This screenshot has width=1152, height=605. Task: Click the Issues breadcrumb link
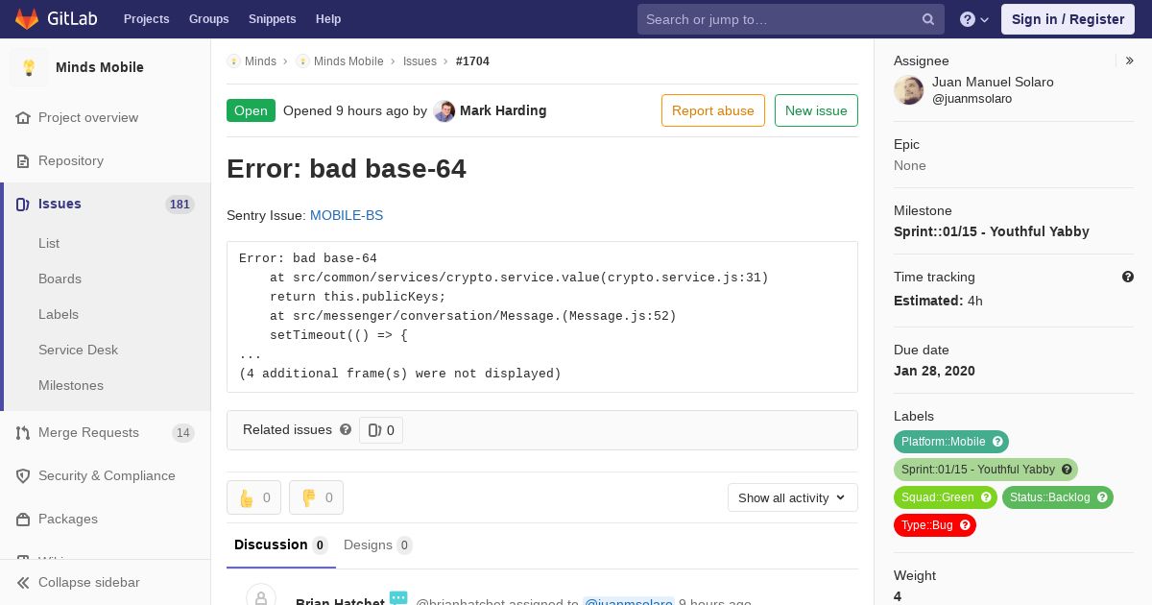click(420, 61)
